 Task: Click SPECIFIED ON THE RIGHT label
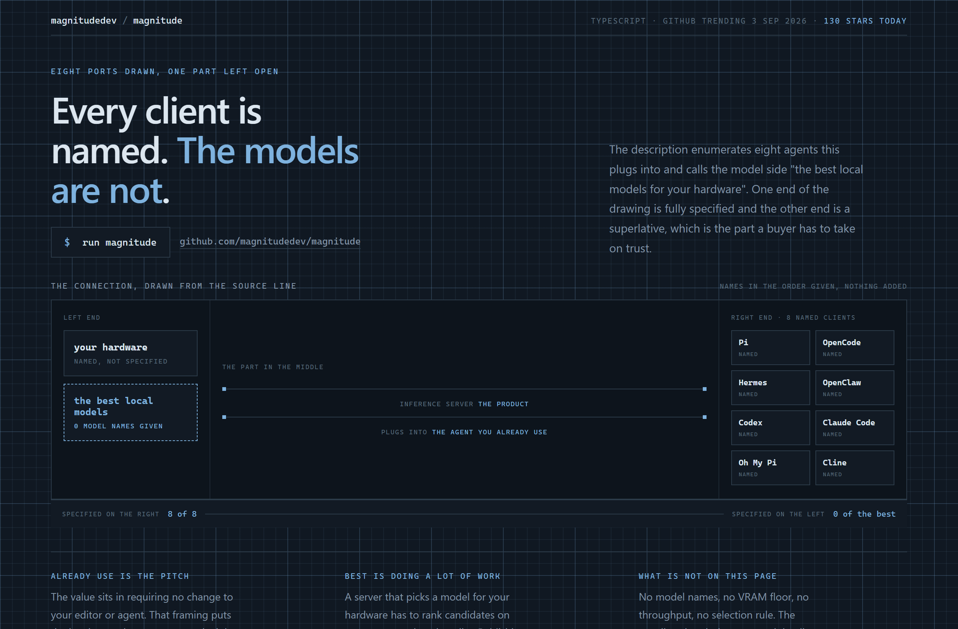coord(111,514)
